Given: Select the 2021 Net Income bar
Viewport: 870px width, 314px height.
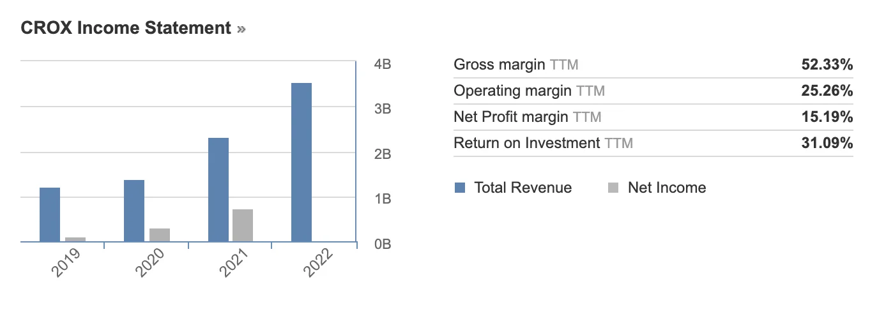Looking at the screenshot, I should [x=243, y=225].
